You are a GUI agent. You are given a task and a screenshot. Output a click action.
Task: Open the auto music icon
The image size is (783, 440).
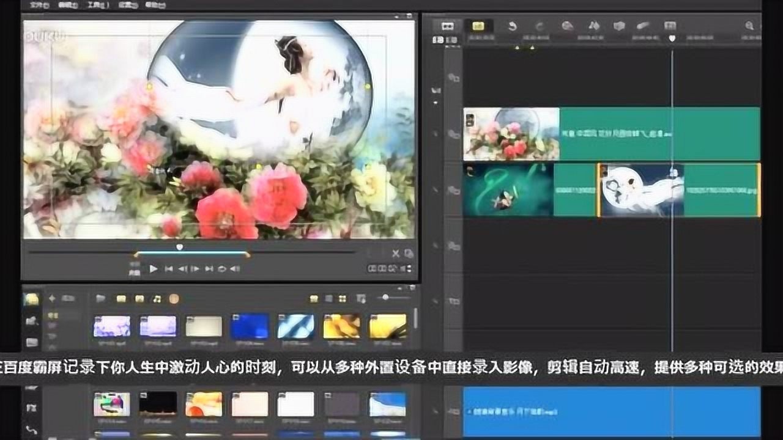(618, 26)
